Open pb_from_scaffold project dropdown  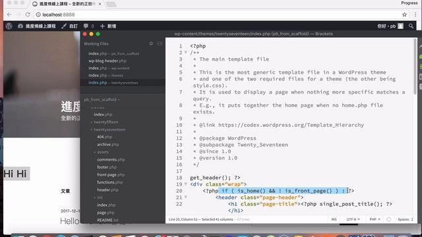[x=102, y=99]
